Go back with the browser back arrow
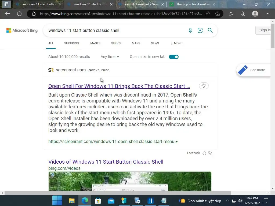 [x=7, y=14]
